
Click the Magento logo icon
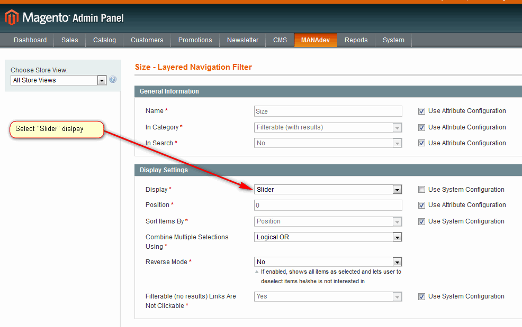[12, 17]
